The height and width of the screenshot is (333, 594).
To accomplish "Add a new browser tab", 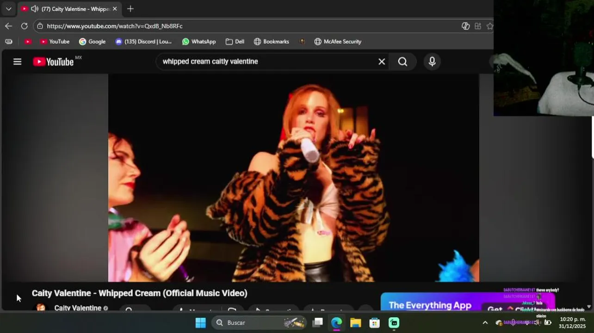I will pos(130,9).
